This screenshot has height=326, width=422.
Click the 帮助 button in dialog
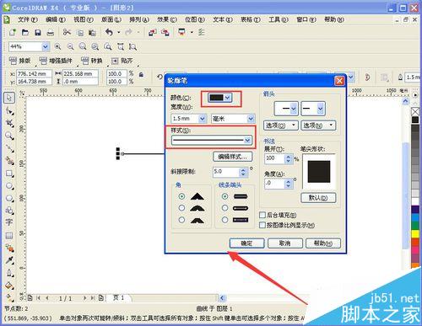click(x=323, y=243)
